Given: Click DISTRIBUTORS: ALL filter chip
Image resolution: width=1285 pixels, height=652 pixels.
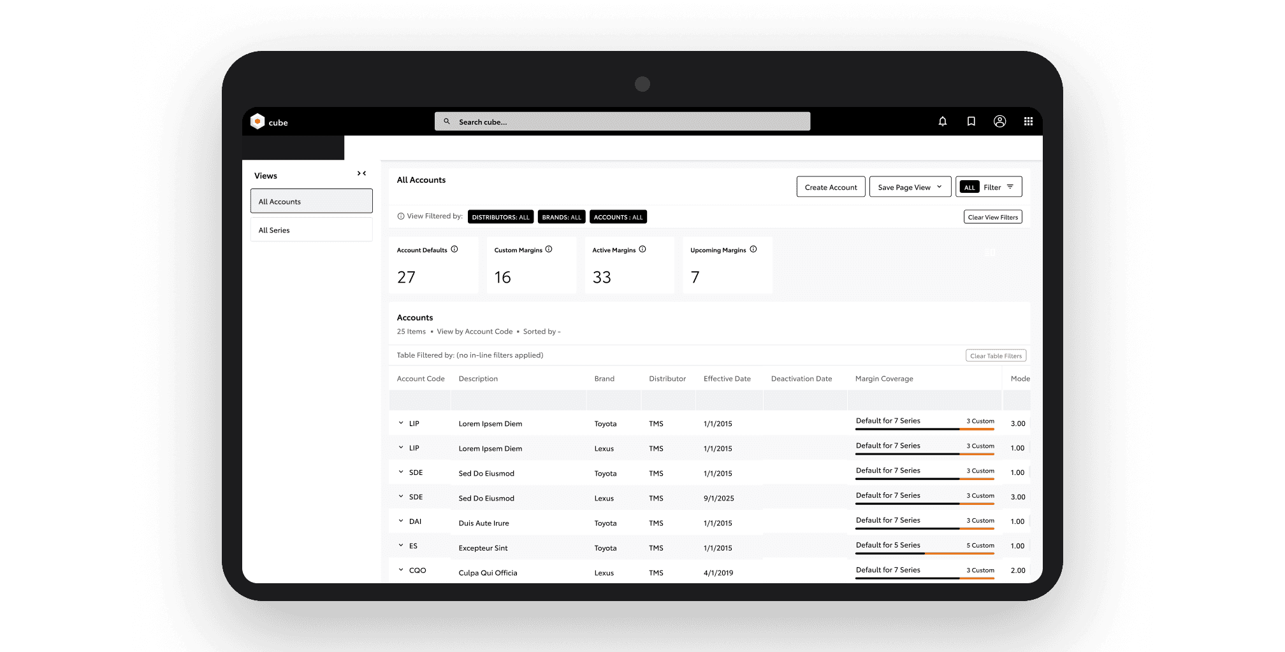Looking at the screenshot, I should pos(500,217).
